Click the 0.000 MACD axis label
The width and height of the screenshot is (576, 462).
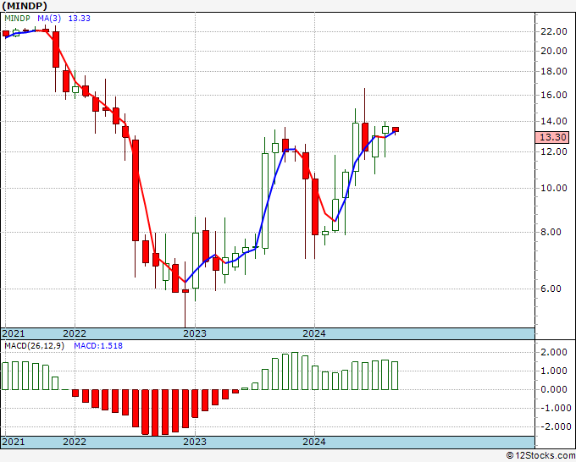(554, 389)
